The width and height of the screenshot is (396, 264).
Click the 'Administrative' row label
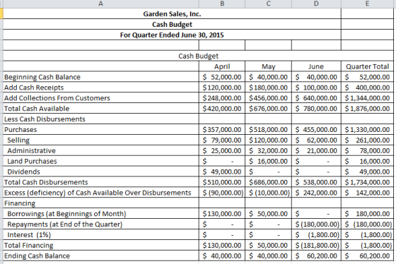coord(31,150)
